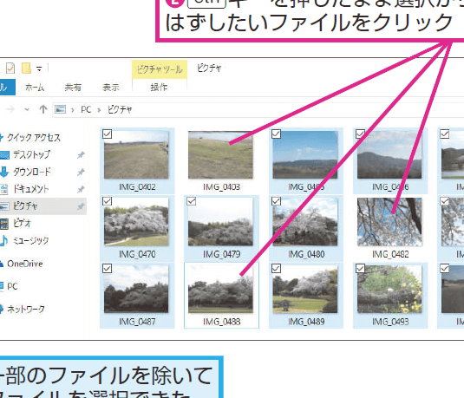Select ネットワーク in the navigation pane
Screen dimensions: 464x398
point(26,310)
